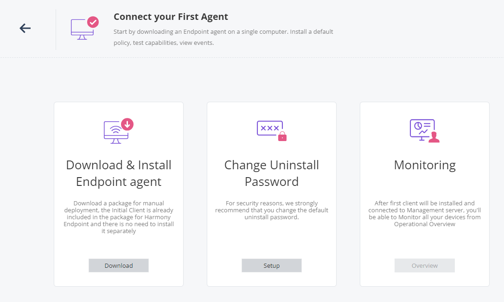
Task: Click the Setup button
Action: coord(272,265)
